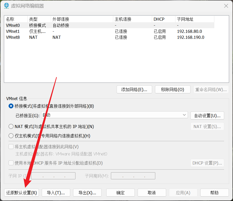Click 取消 button
233x201 pixels.
click(152, 193)
